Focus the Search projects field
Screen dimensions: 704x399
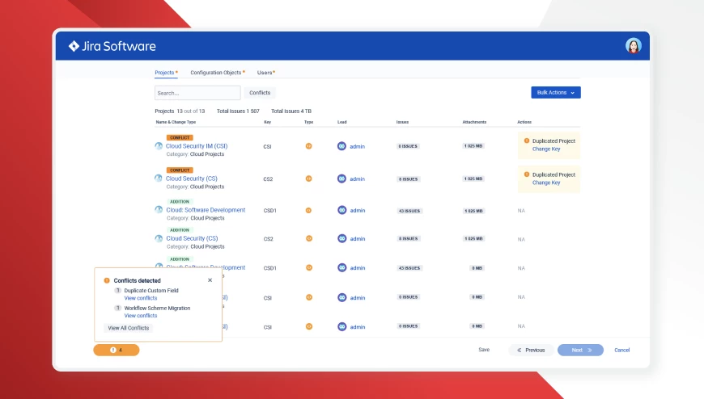(197, 93)
